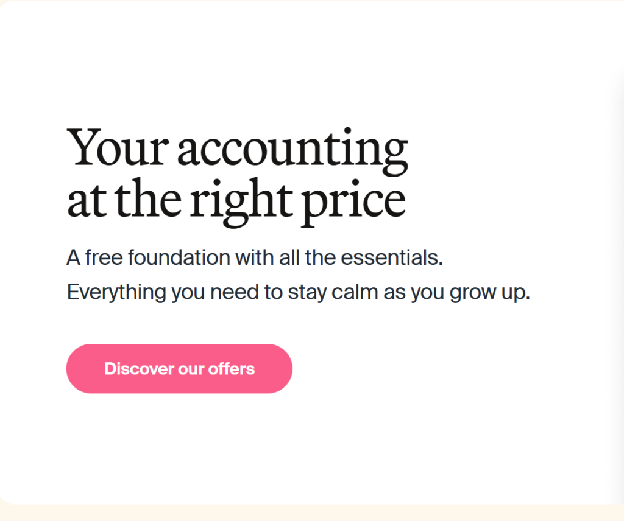Click the word 'offers' on the pink button
624x521 pixels.
[231, 369]
